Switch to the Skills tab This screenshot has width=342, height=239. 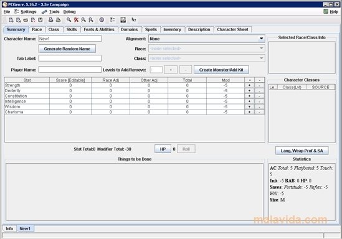click(72, 29)
